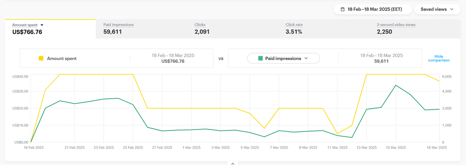This screenshot has height=165, width=466.
Task: Click the 15 Mar 2025 x-axis label
Action: click(395, 147)
